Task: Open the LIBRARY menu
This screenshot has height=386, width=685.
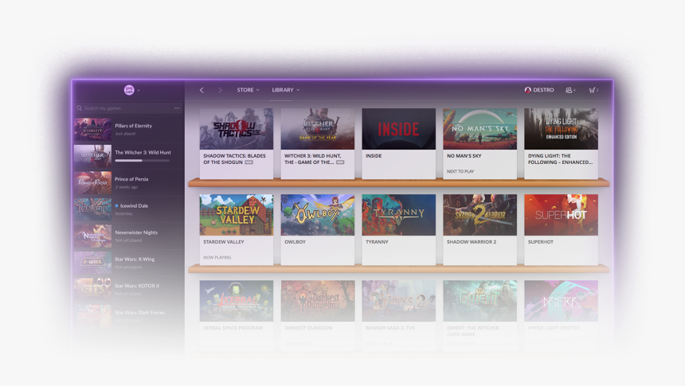Action: (286, 90)
